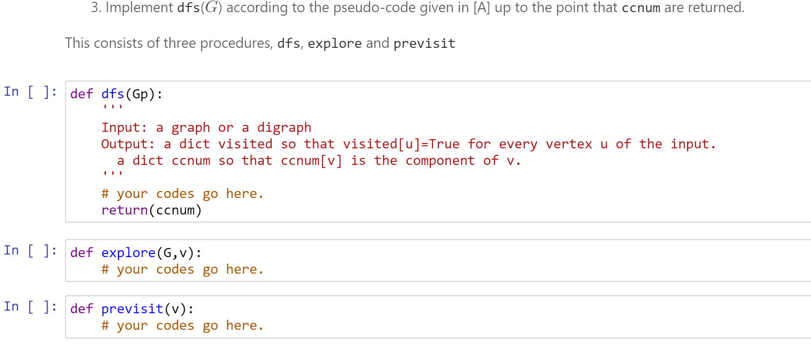Click the 'Implement dfs(G)' instruction text

pyautogui.click(x=417, y=7)
